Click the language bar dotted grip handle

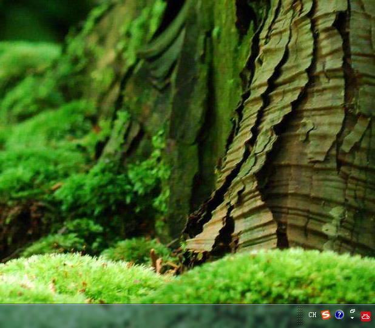tap(299, 316)
